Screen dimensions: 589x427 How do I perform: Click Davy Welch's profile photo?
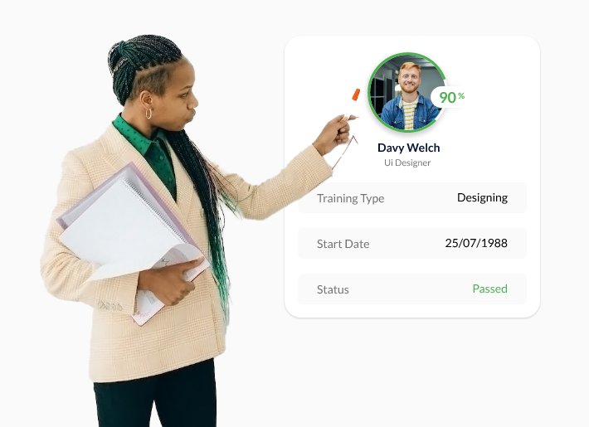click(407, 92)
